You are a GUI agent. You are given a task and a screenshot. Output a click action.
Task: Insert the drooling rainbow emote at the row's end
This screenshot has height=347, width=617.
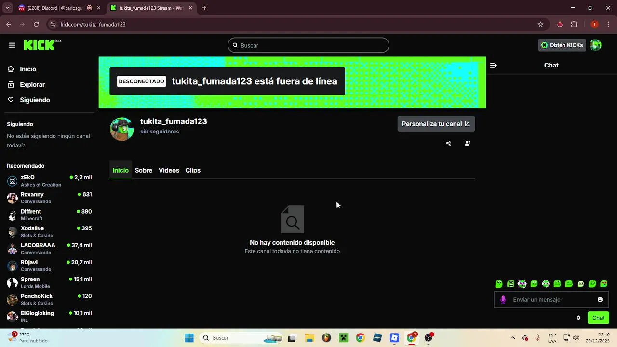(604, 284)
